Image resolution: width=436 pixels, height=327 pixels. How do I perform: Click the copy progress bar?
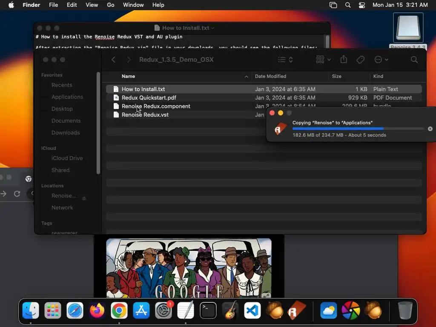(x=358, y=129)
